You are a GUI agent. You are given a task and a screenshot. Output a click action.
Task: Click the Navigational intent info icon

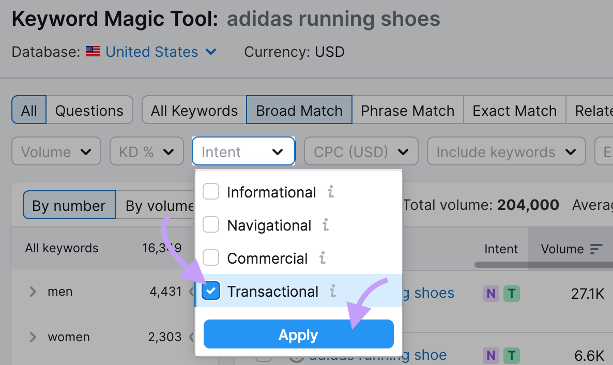[x=325, y=225]
